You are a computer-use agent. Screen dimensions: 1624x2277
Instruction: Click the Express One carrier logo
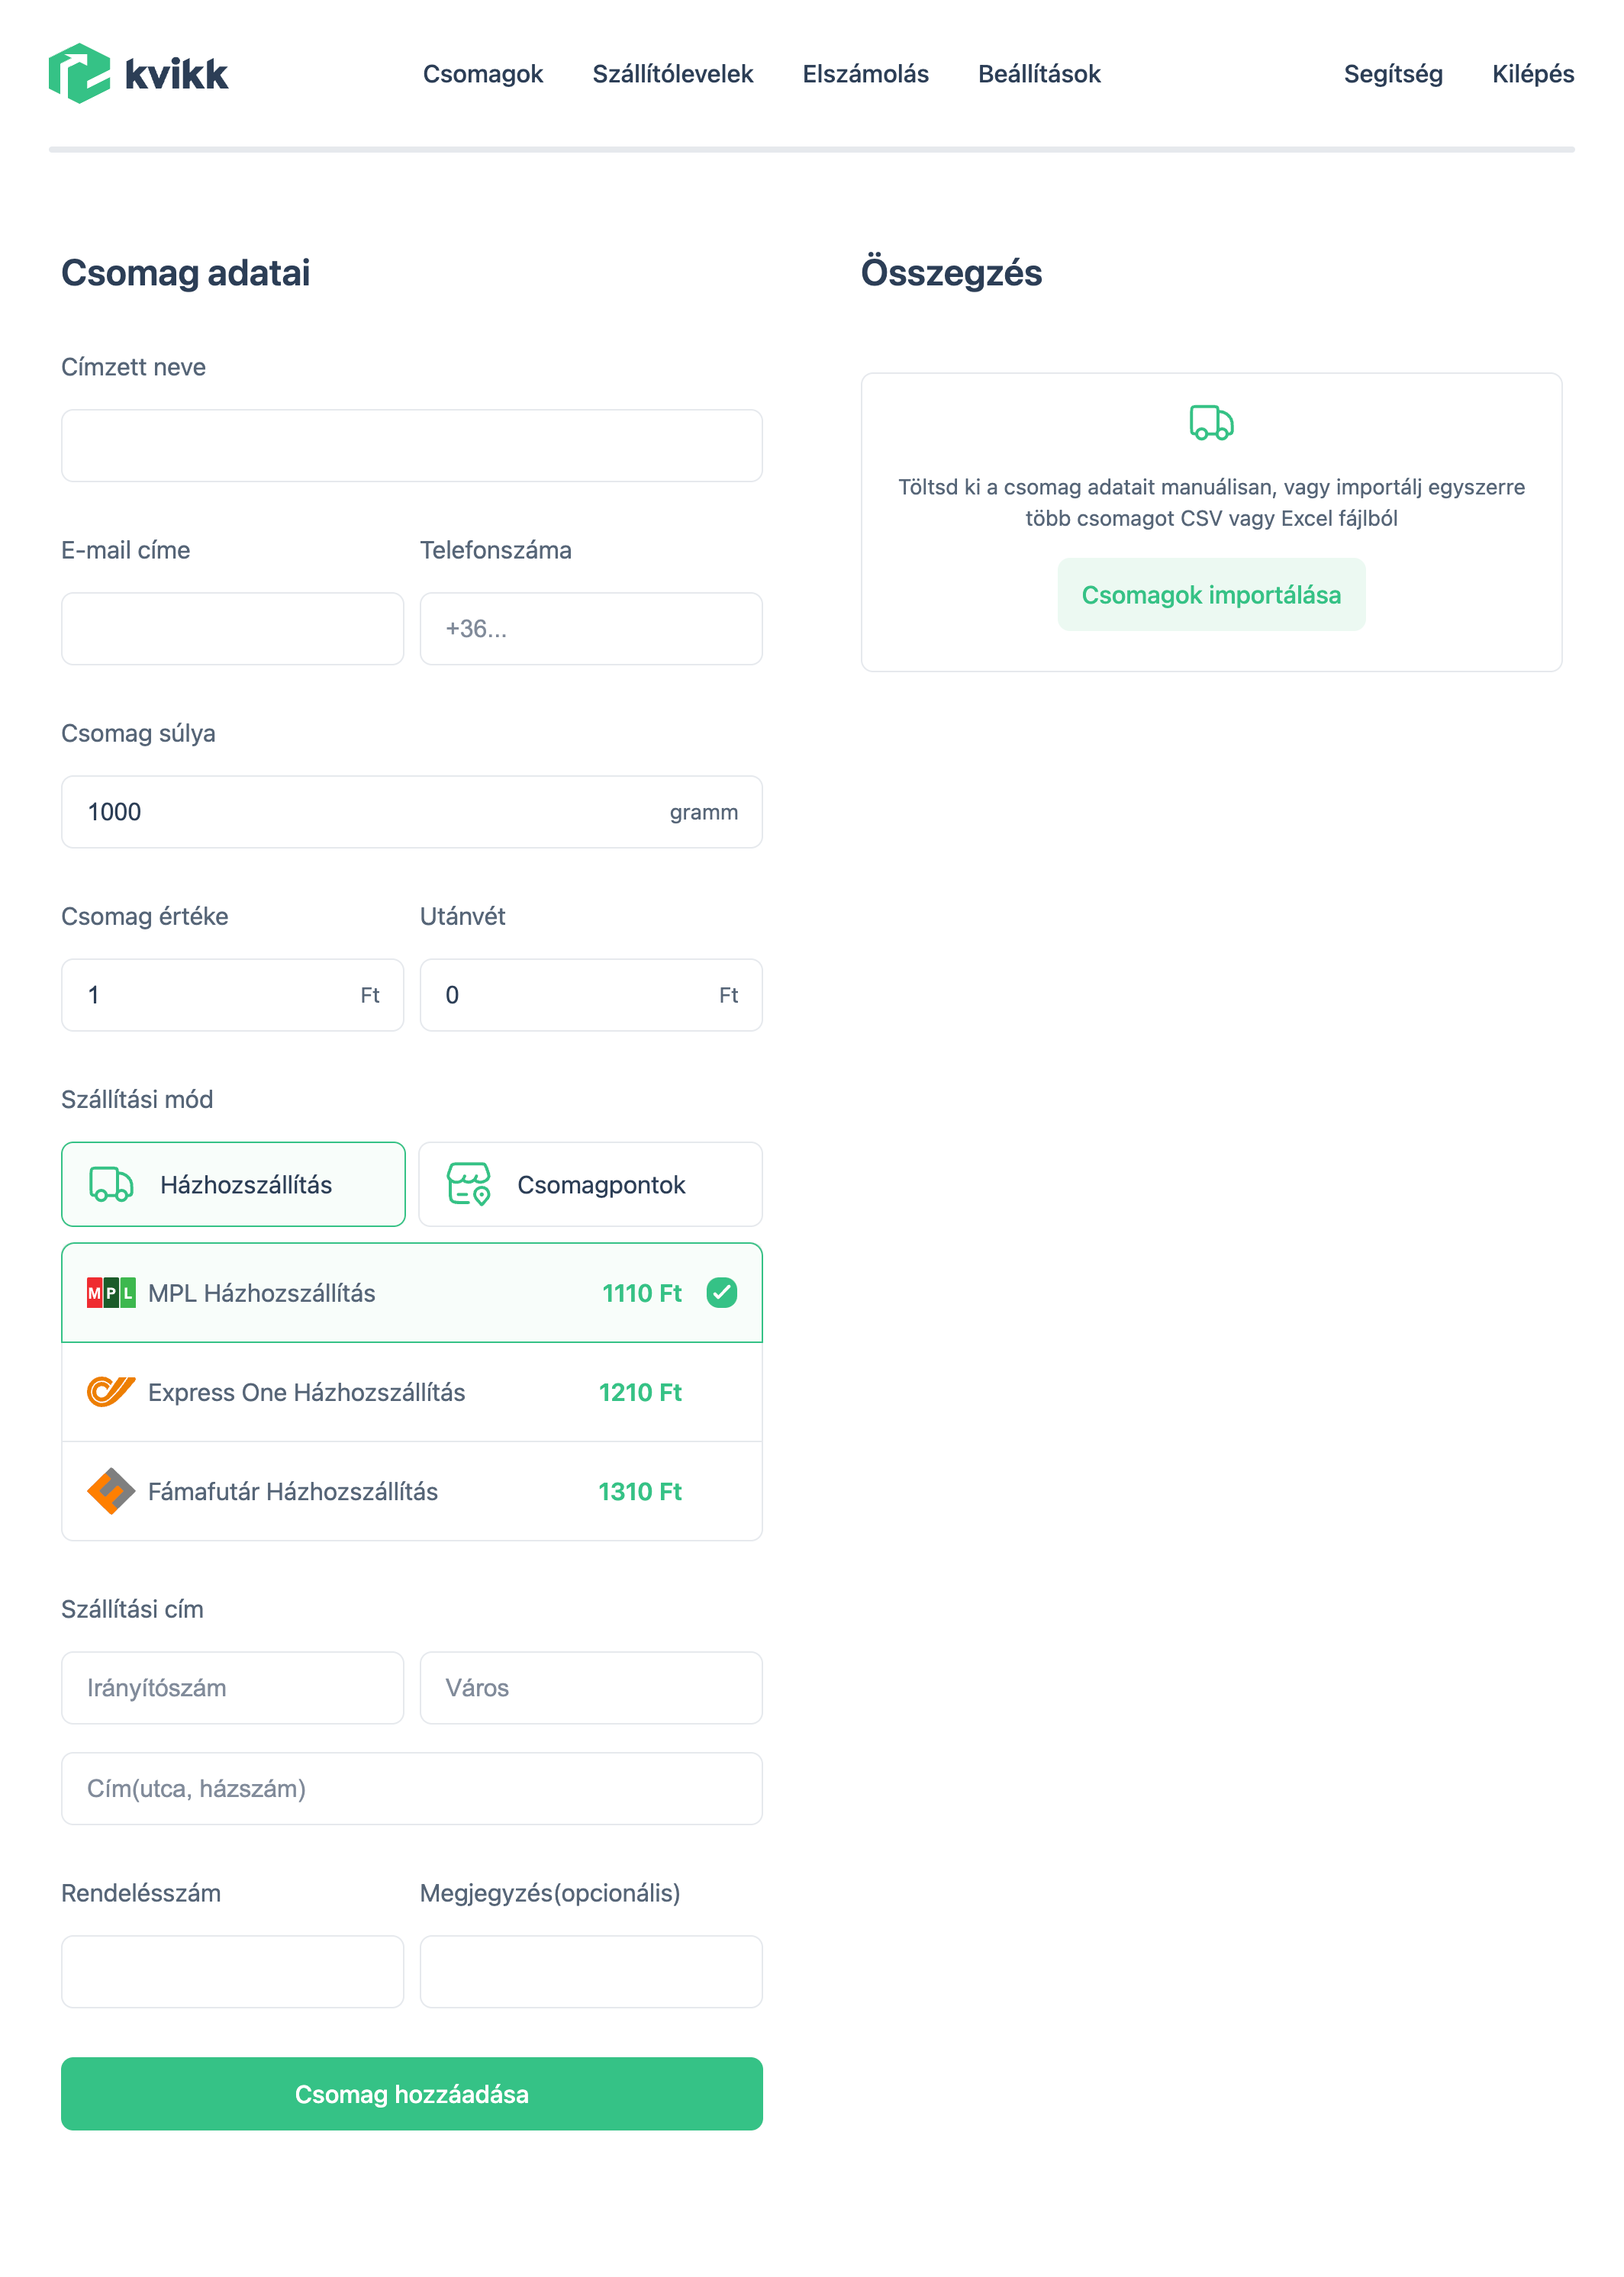(111, 1392)
